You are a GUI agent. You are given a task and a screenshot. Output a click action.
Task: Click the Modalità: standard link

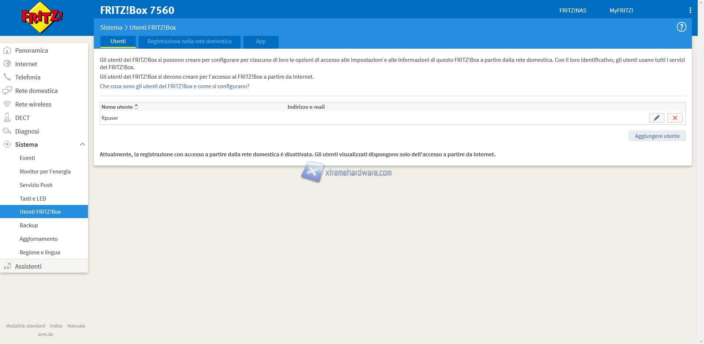click(25, 326)
